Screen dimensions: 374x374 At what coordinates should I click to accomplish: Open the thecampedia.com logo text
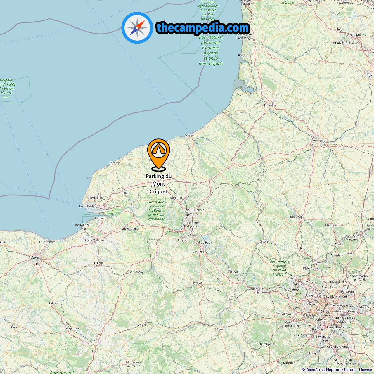(x=203, y=28)
